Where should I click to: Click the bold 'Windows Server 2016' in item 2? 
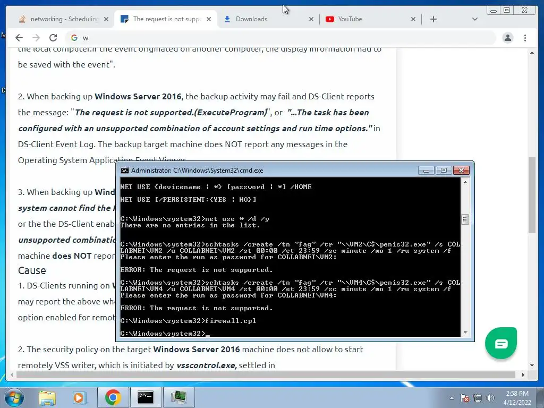click(x=138, y=97)
